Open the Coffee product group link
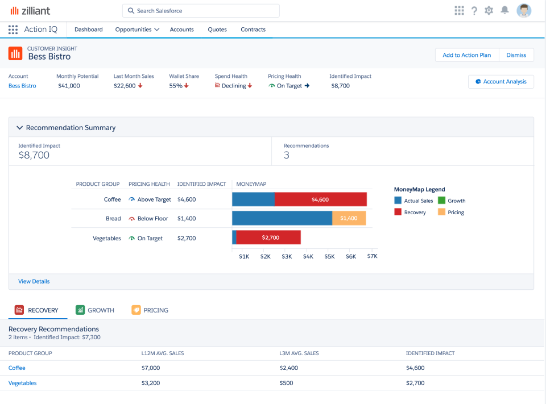Image resolution: width=546 pixels, height=404 pixels. click(x=16, y=368)
